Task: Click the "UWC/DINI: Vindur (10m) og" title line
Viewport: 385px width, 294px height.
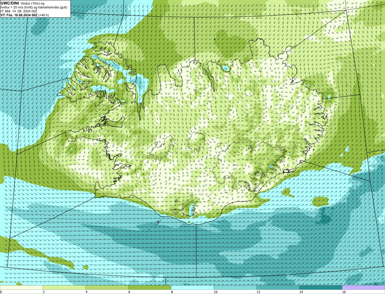Action: pos(23,3)
